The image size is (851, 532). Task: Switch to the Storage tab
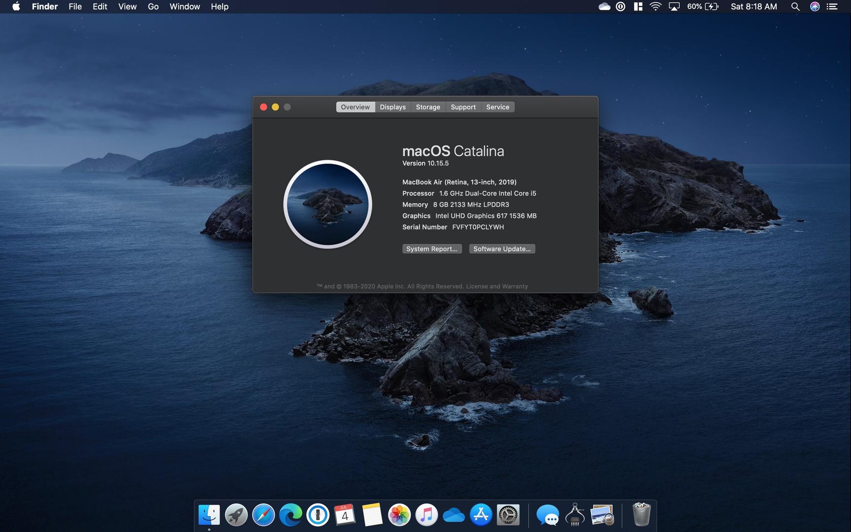point(428,107)
